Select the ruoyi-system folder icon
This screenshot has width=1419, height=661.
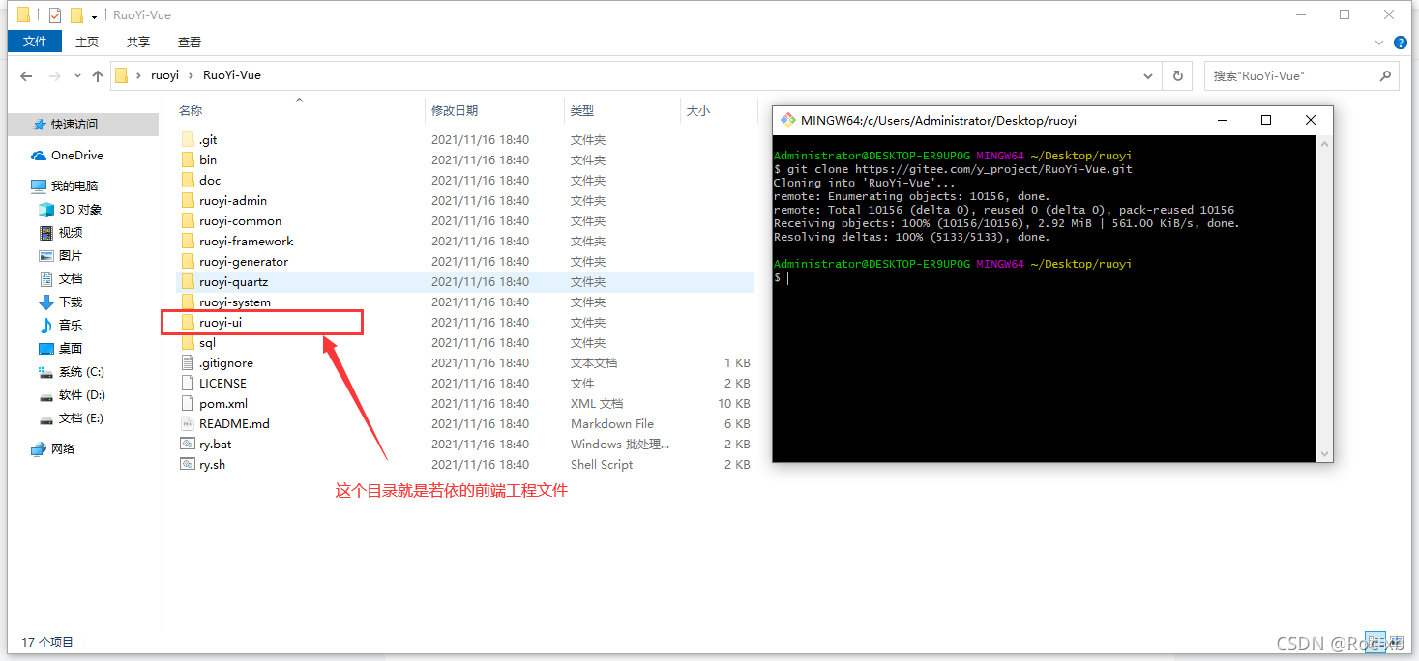pos(188,302)
